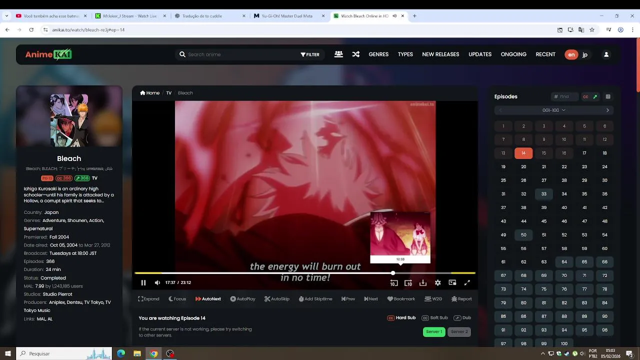Image resolution: width=640 pixels, height=360 pixels.
Task: Filter episodes by sub CC icon
Action: pyautogui.click(x=585, y=96)
